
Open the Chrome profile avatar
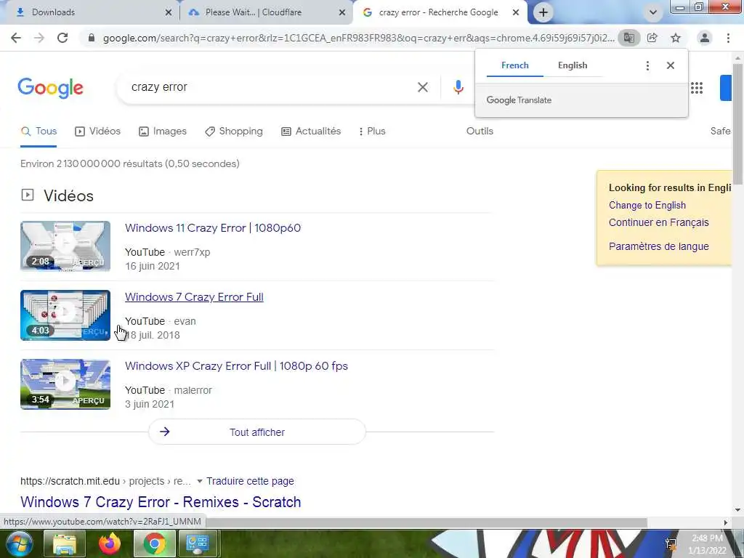coord(705,38)
